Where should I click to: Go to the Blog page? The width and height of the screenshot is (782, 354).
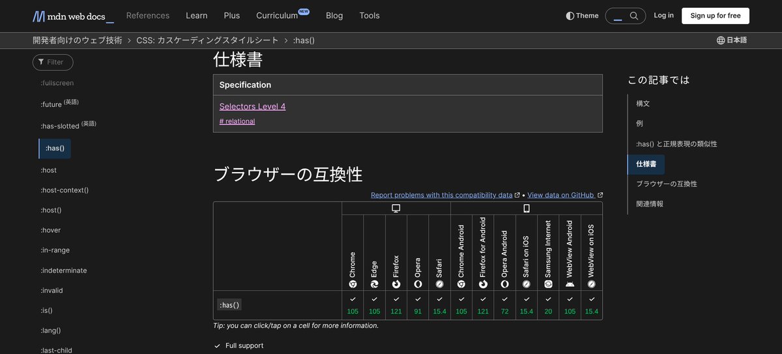pos(334,16)
